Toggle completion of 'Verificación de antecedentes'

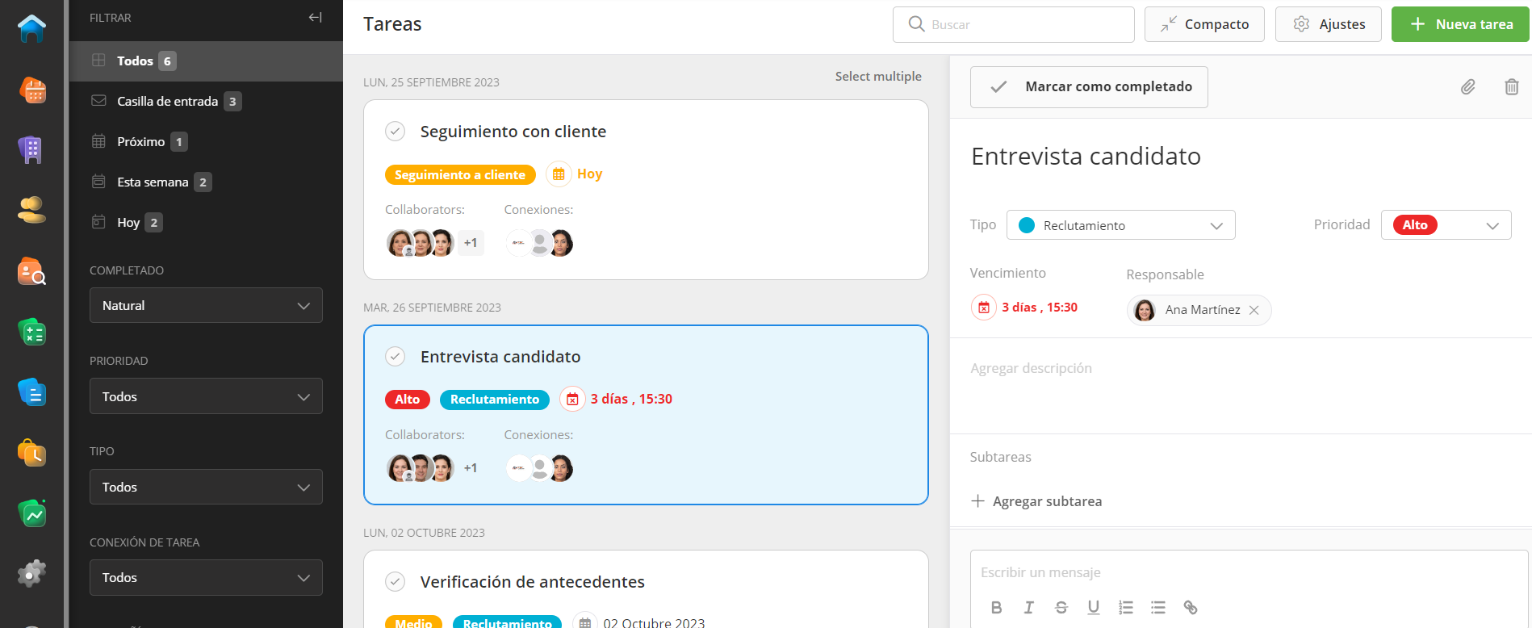click(x=395, y=581)
